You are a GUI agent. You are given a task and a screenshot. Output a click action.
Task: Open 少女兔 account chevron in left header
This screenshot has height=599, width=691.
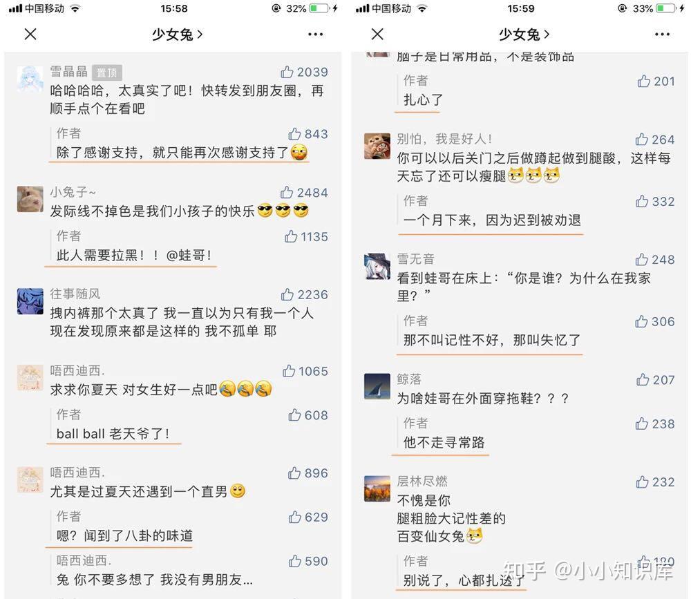200,34
